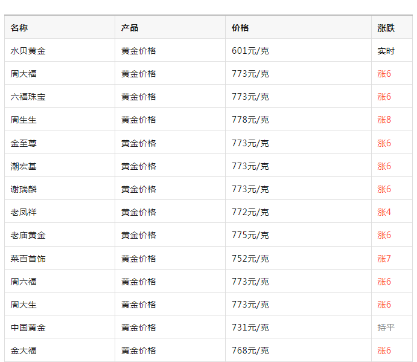Click the 周生生 brand name
Viewport: 417px width, 362px height.
tap(24, 120)
